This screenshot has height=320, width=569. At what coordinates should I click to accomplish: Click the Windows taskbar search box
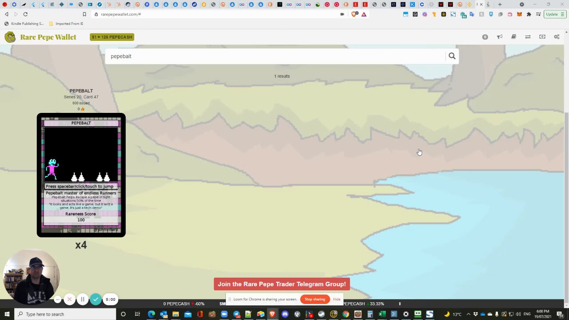coord(65,314)
